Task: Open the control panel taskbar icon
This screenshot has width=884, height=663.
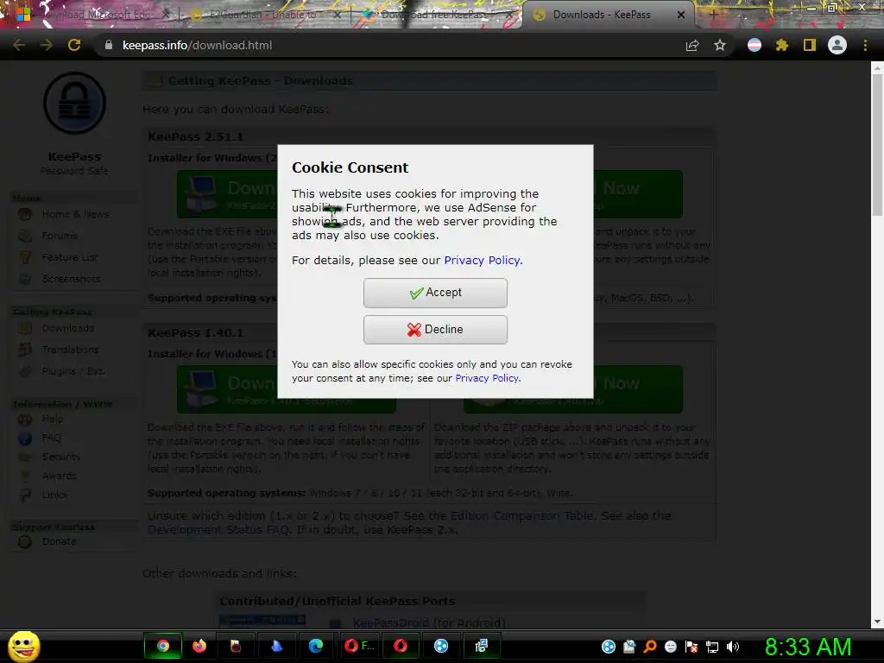Action: (481, 646)
